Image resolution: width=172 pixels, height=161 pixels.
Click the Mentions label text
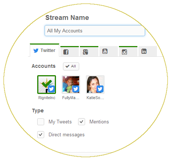coord(99,122)
